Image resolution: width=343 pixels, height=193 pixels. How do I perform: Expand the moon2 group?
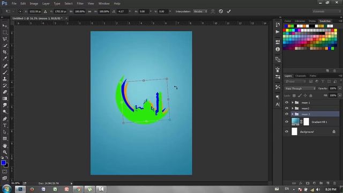coord(293,108)
